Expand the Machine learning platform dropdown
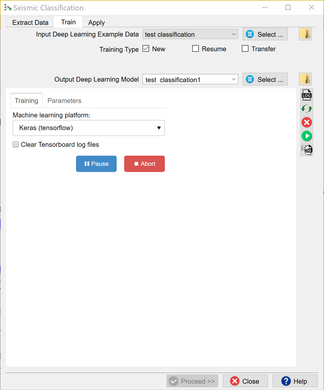This screenshot has width=324, height=390. click(x=88, y=128)
